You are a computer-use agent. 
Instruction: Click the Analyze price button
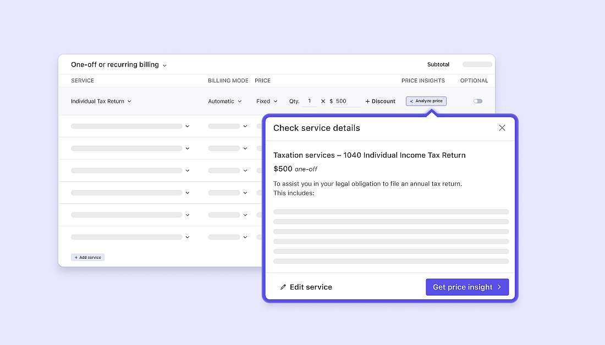point(426,101)
